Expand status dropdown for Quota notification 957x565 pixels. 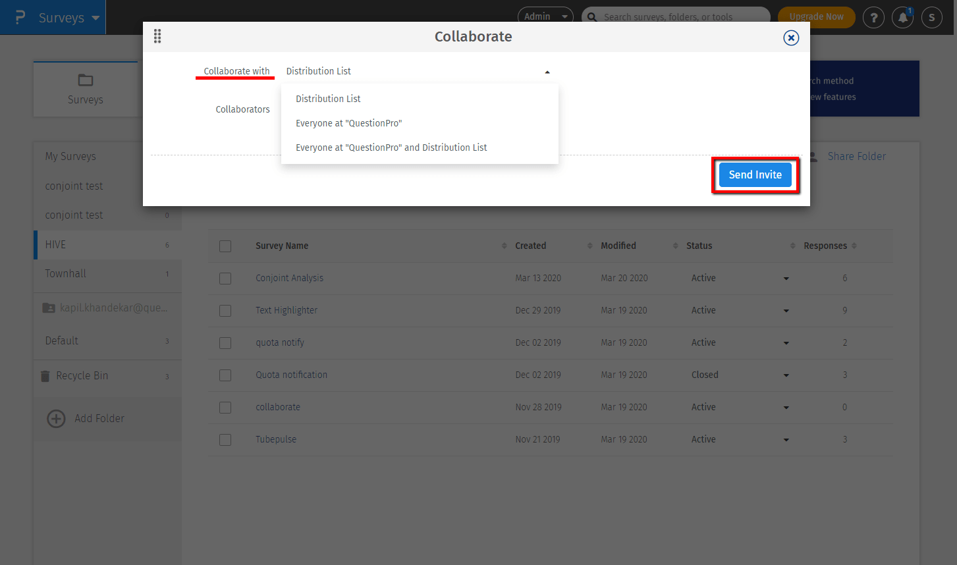pyautogui.click(x=786, y=375)
